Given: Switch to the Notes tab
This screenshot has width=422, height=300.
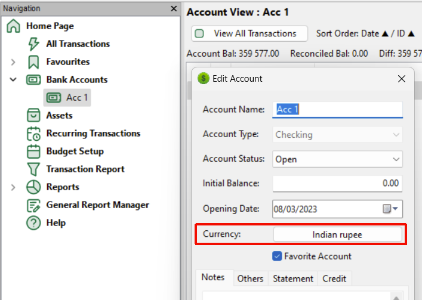Looking at the screenshot, I should [x=213, y=277].
